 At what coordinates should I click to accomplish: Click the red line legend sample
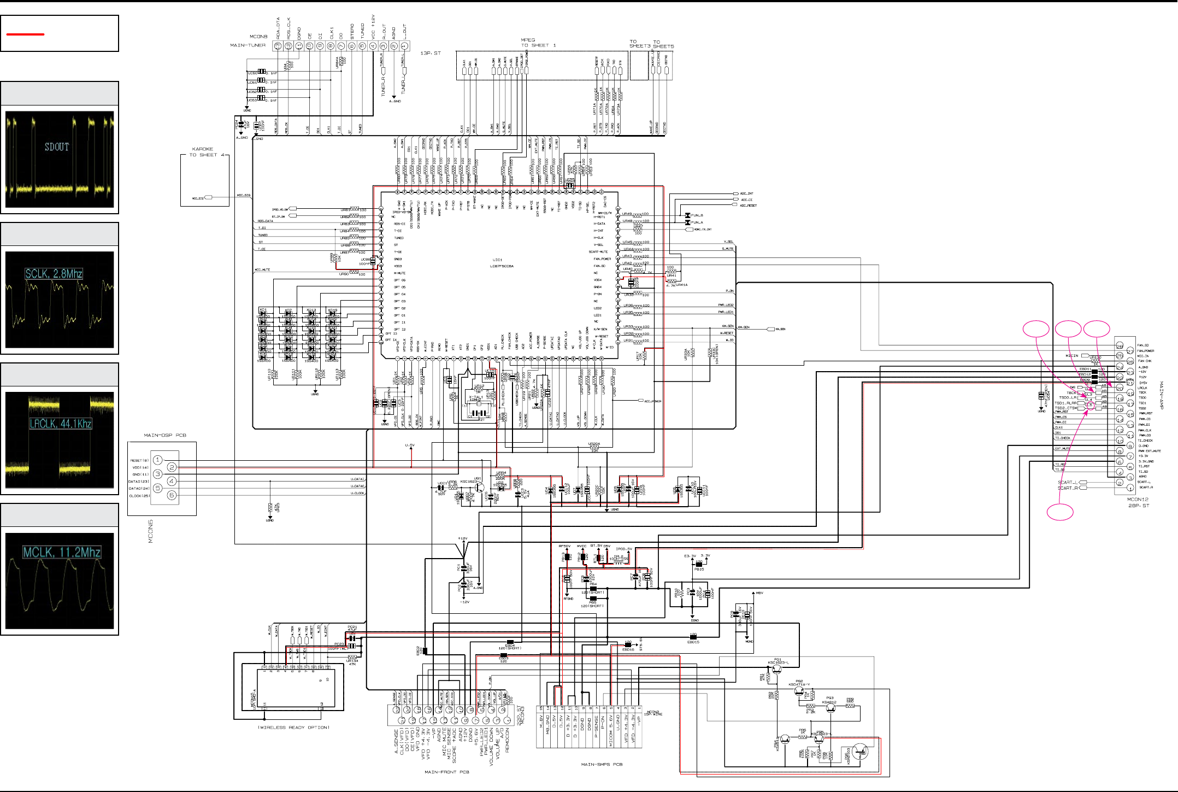tap(25, 34)
